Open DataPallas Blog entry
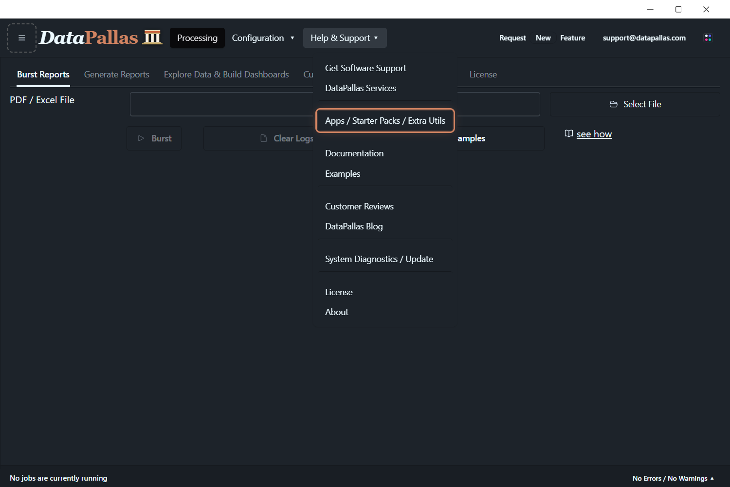730x487 pixels. point(354,226)
